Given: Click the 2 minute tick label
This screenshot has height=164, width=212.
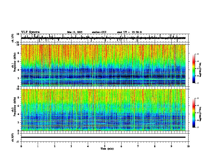Looking at the screenshot, I should (x=55, y=146).
